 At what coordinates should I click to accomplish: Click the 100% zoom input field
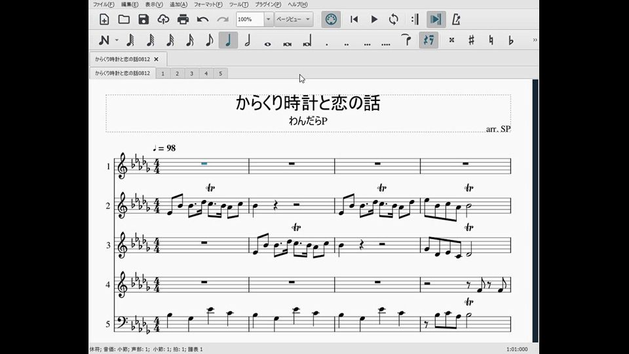pos(250,19)
